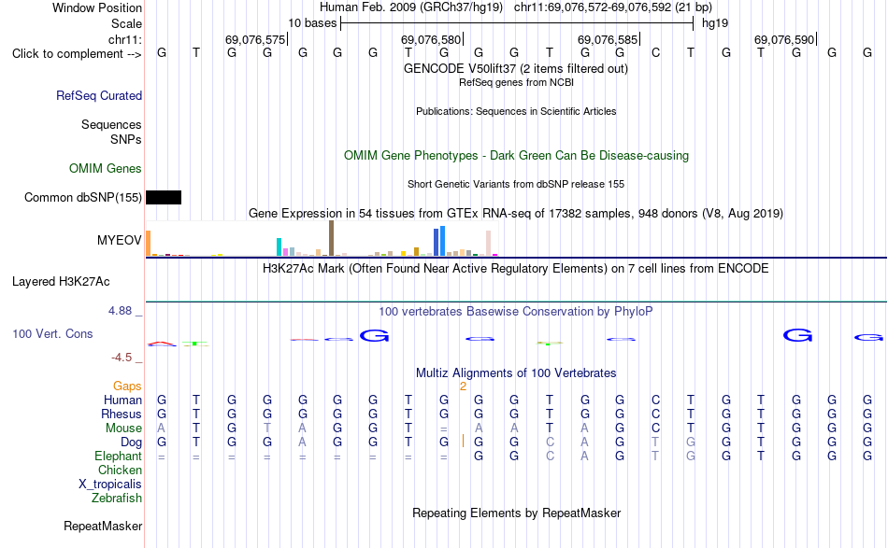Click the GENCODE V50lift37 track title
Viewport: 888px width, 548px height.
tap(516, 69)
